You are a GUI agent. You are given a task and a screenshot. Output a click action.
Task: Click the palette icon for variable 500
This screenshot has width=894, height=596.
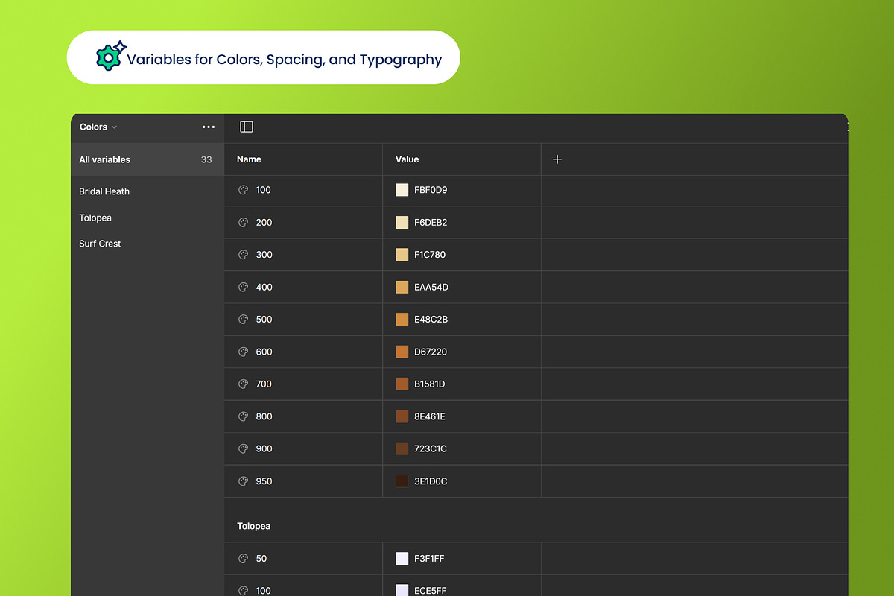coord(243,320)
